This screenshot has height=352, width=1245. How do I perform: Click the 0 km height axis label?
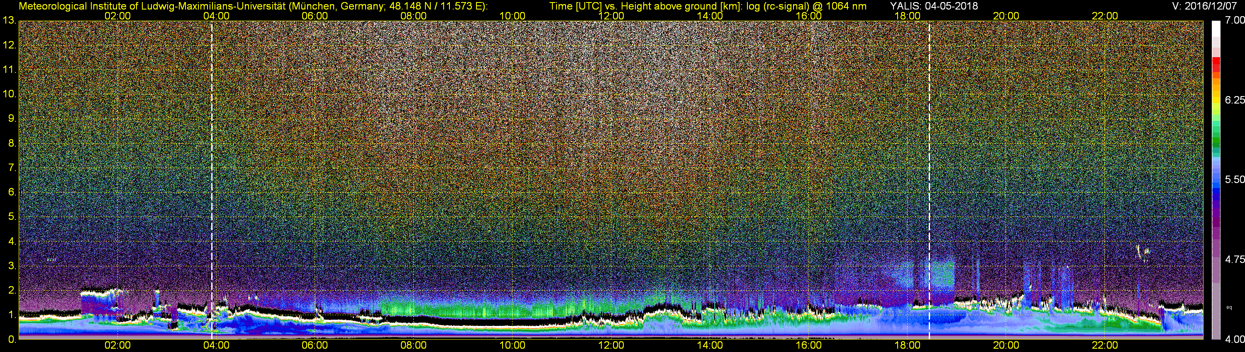click(x=12, y=340)
